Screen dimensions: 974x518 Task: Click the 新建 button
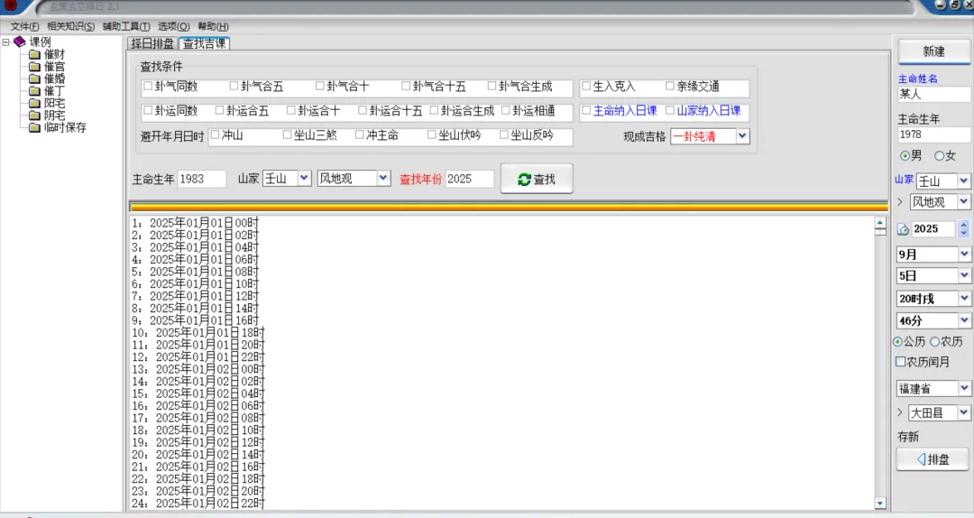tap(933, 51)
